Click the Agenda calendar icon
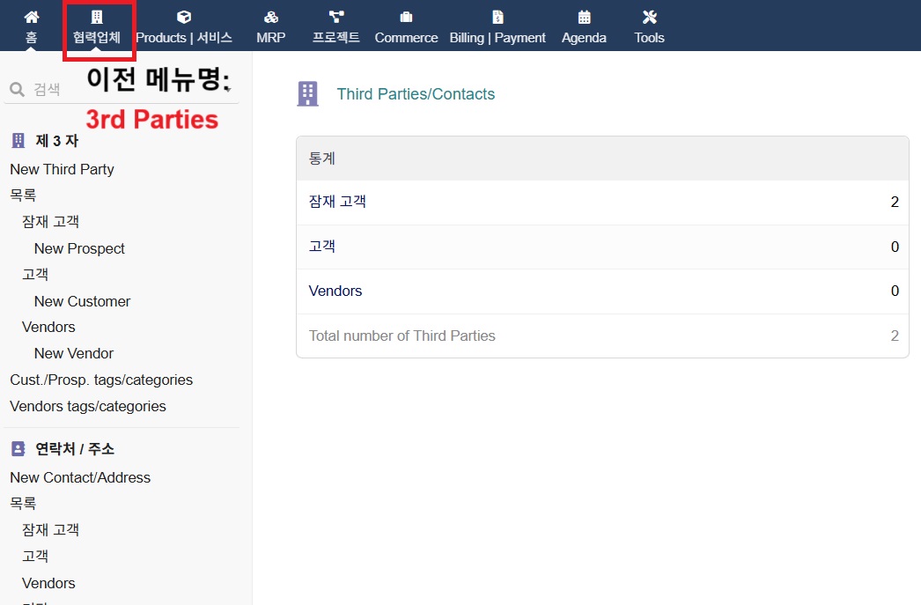 584,17
